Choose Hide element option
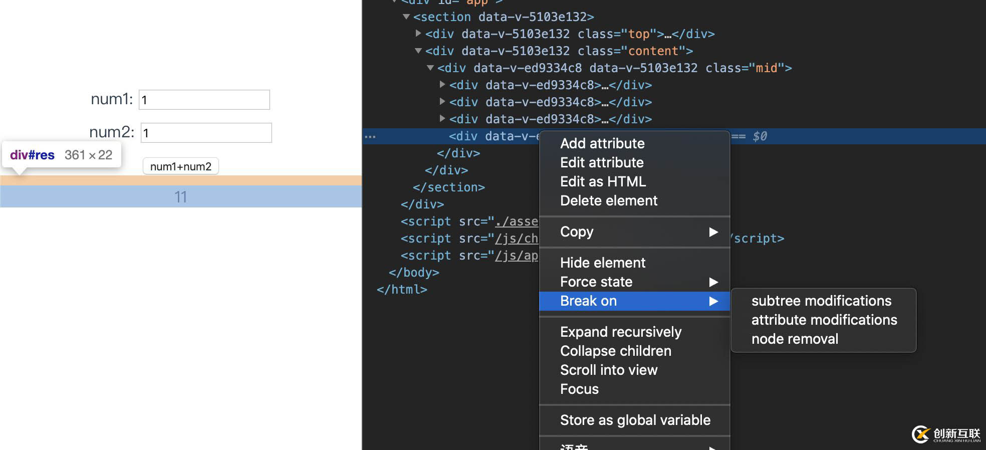This screenshot has width=986, height=450. pyautogui.click(x=602, y=263)
